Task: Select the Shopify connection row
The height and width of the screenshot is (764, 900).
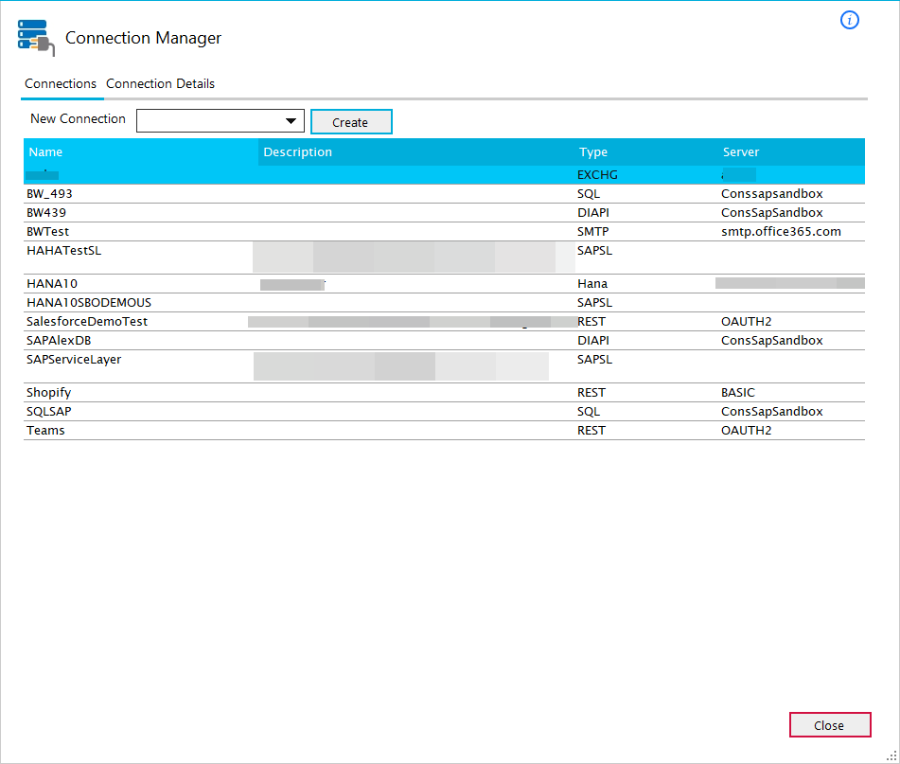Action: click(x=444, y=393)
